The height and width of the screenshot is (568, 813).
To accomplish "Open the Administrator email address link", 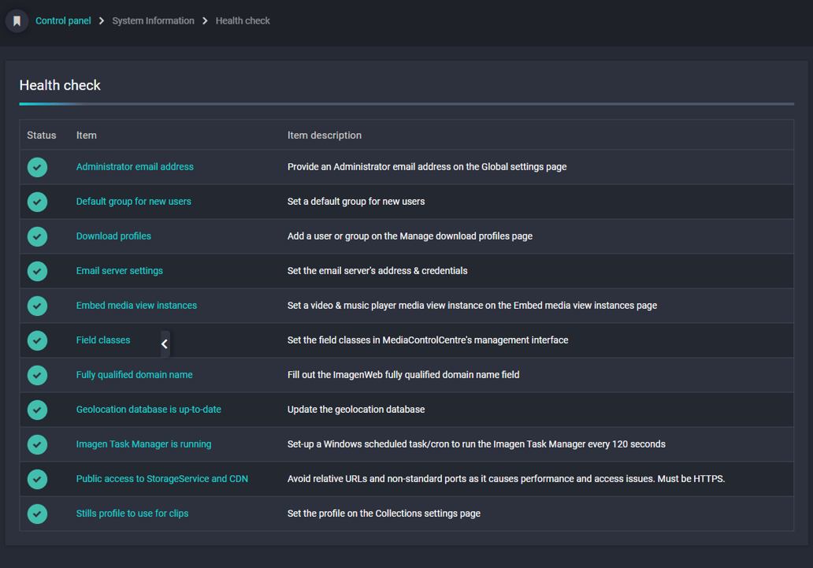I will coord(135,166).
